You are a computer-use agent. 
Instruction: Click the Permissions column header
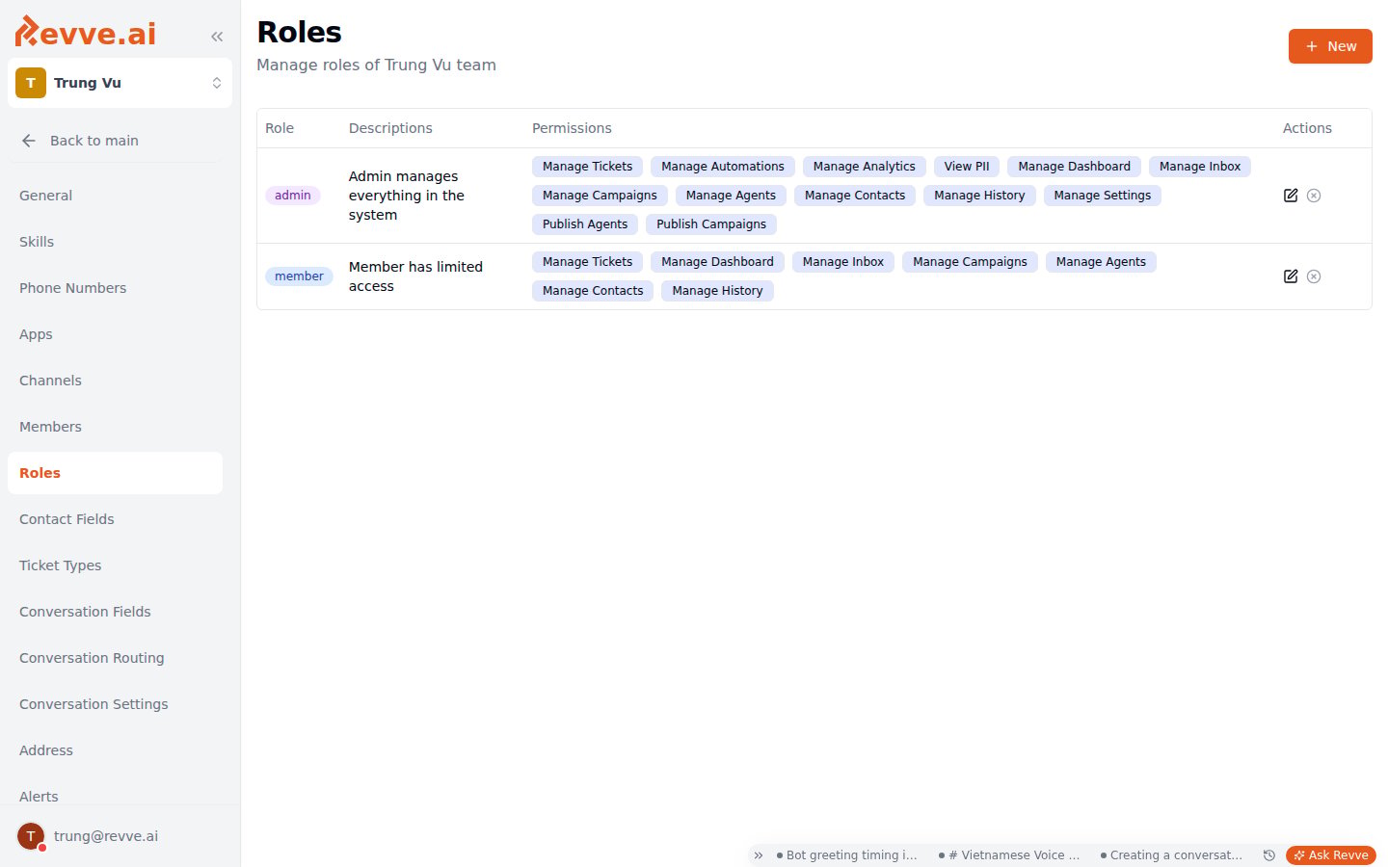click(x=572, y=128)
